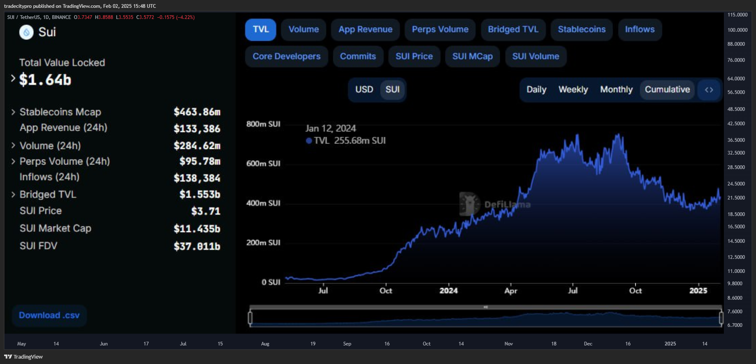Enable Bridged TVL metric
Image resolution: width=756 pixels, height=364 pixels.
coord(513,29)
